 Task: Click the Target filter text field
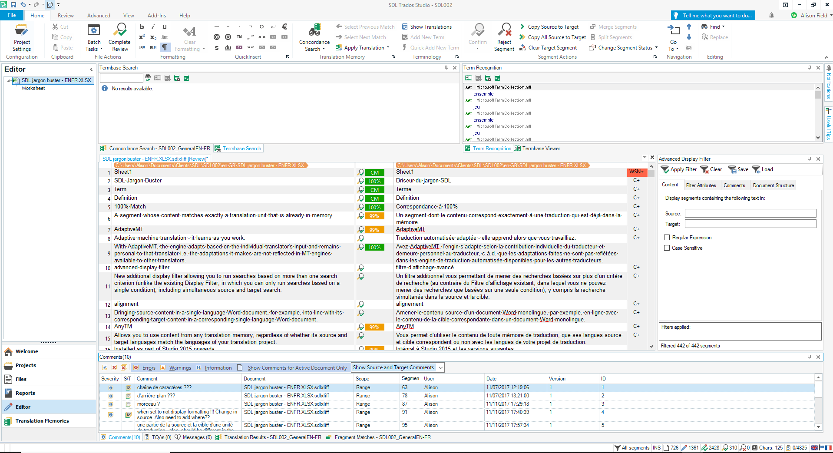[750, 224]
